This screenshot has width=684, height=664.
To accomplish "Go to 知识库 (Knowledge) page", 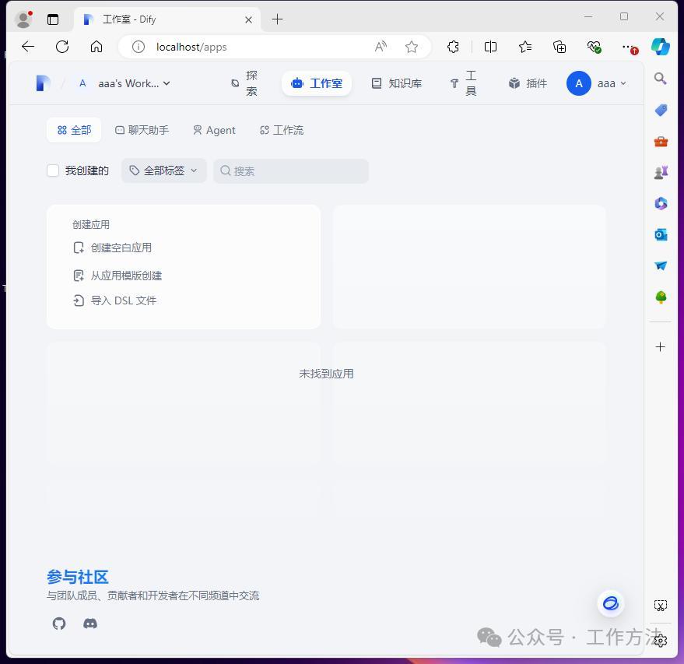I will pos(396,83).
